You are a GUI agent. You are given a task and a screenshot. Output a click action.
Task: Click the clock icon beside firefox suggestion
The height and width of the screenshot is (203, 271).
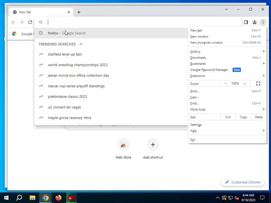click(41, 33)
